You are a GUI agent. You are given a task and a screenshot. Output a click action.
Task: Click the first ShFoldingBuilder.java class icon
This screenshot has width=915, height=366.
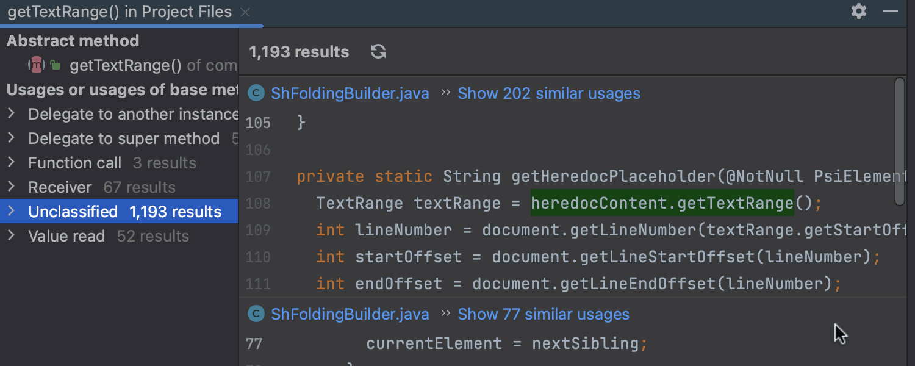click(257, 93)
